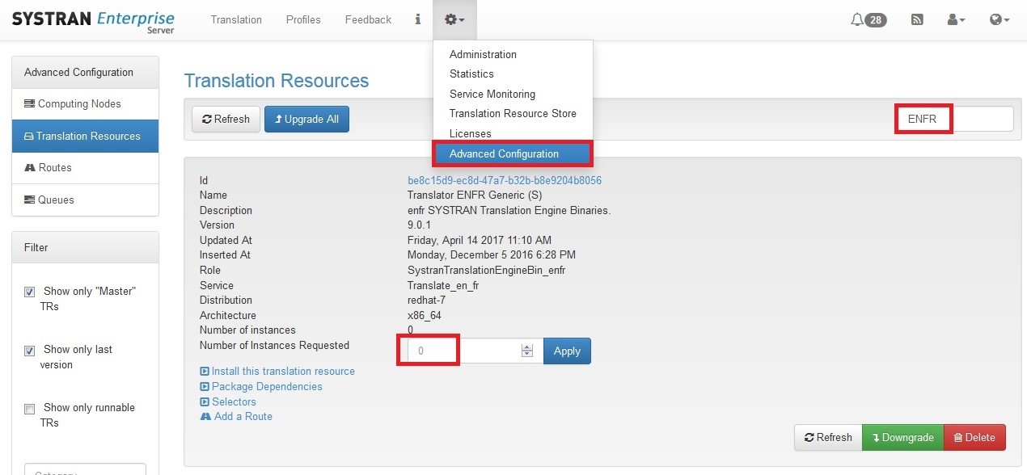The height and width of the screenshot is (475, 1027).
Task: Click the Add a Route link
Action: pos(236,416)
